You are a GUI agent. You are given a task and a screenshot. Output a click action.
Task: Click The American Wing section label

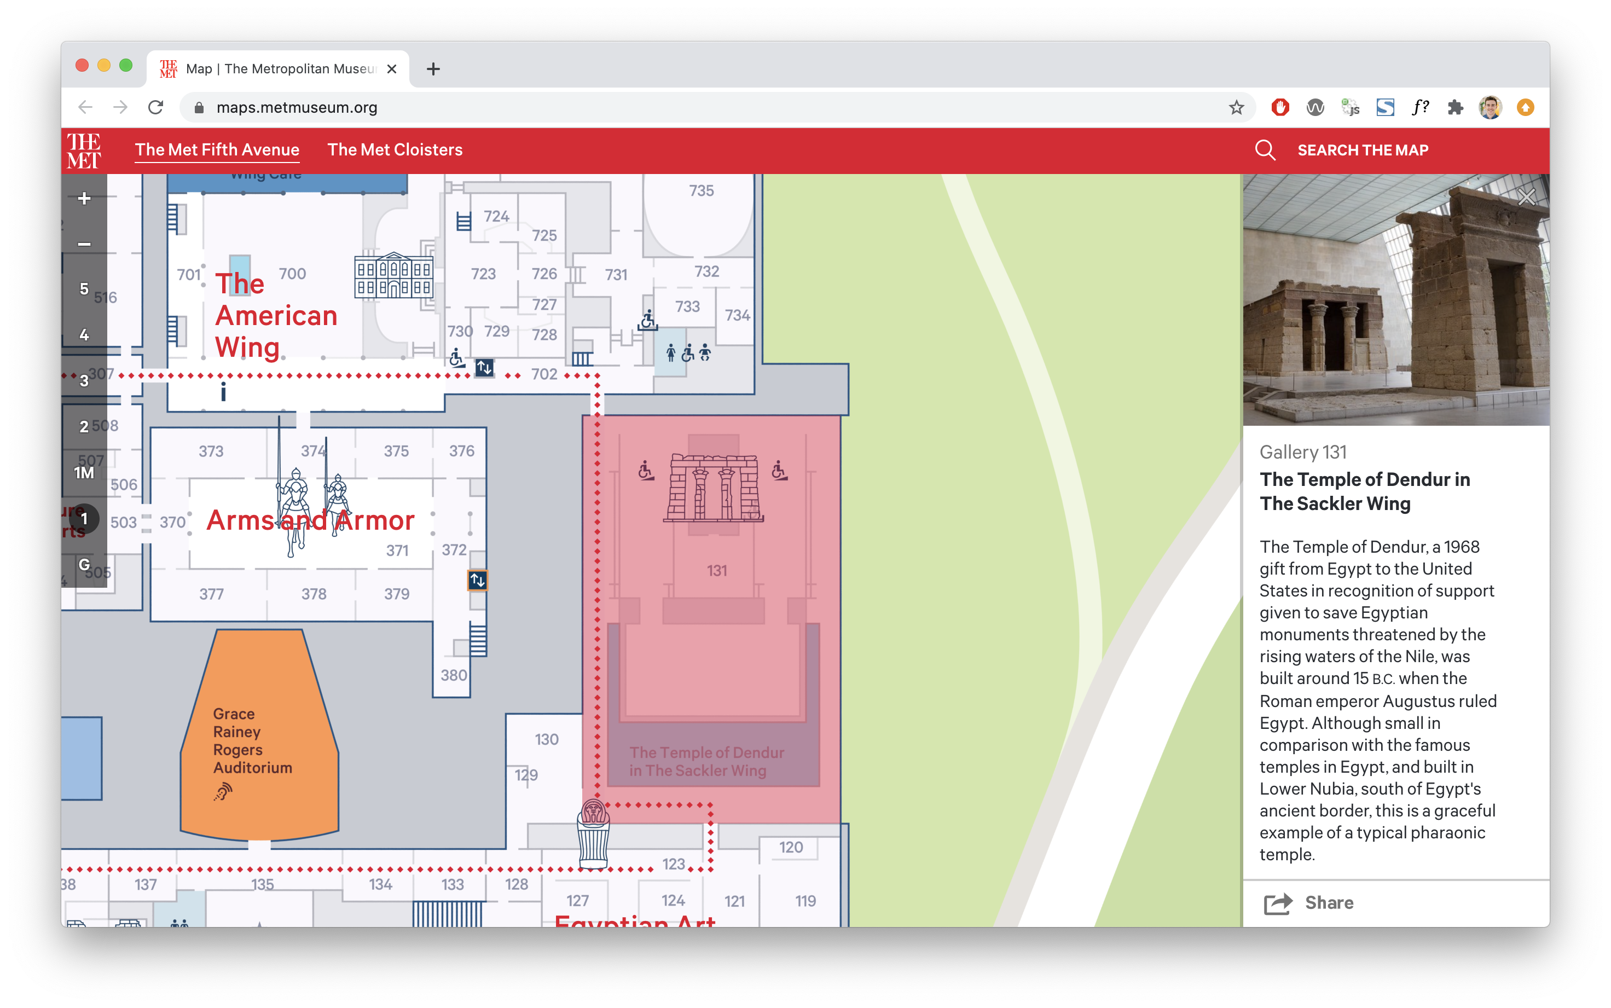click(x=276, y=315)
